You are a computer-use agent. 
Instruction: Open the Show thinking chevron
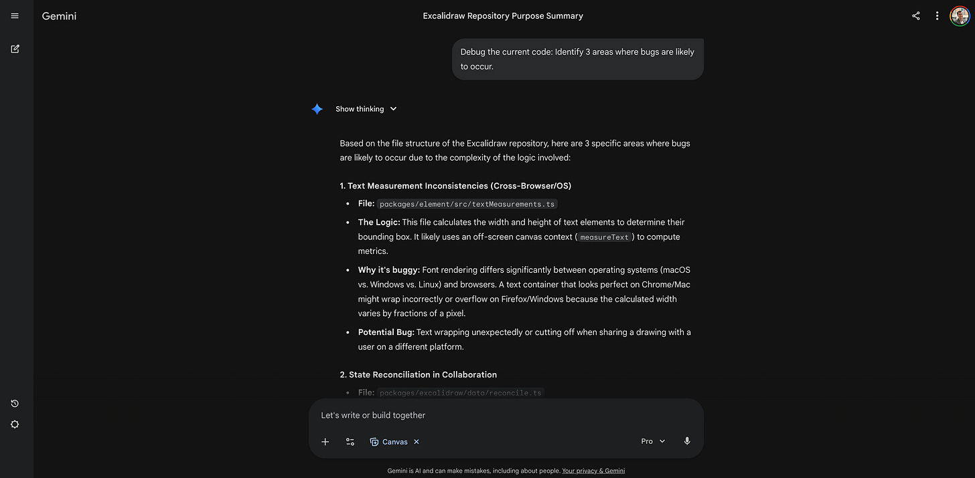pyautogui.click(x=393, y=108)
